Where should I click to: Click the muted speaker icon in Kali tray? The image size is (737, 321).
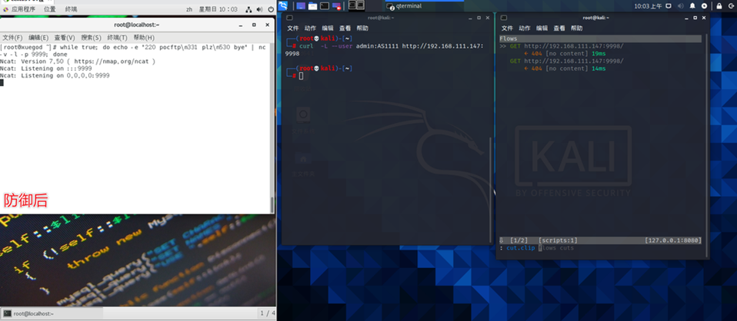pyautogui.click(x=681, y=6)
